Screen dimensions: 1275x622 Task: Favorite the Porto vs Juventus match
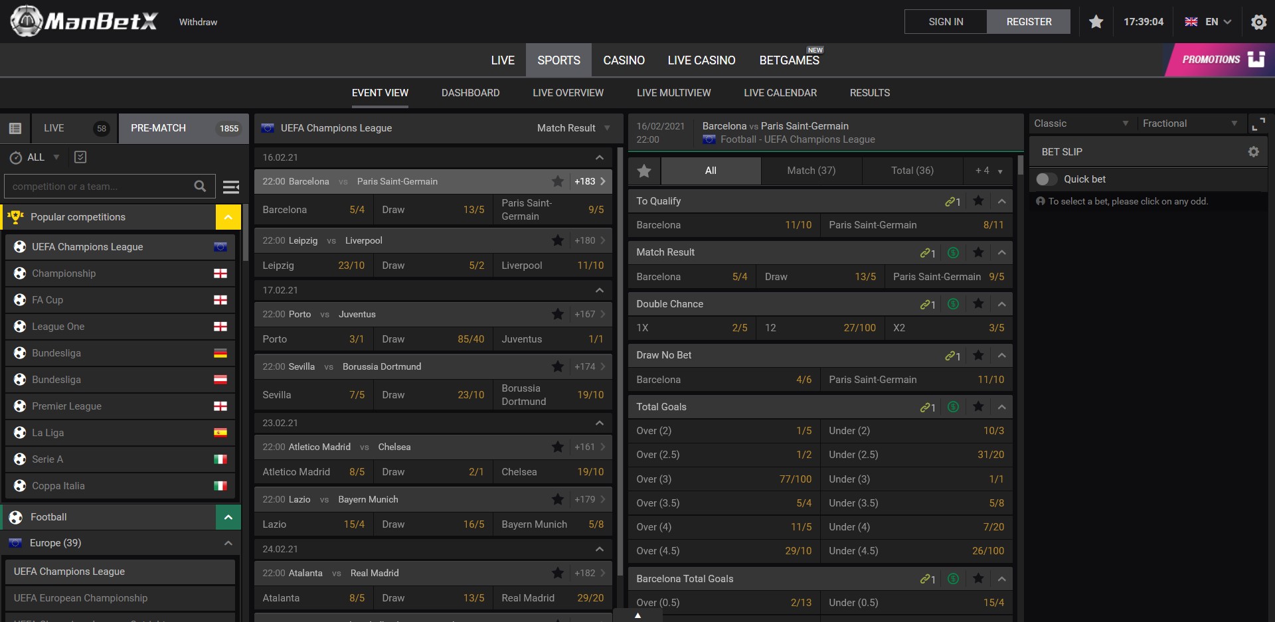[558, 314]
